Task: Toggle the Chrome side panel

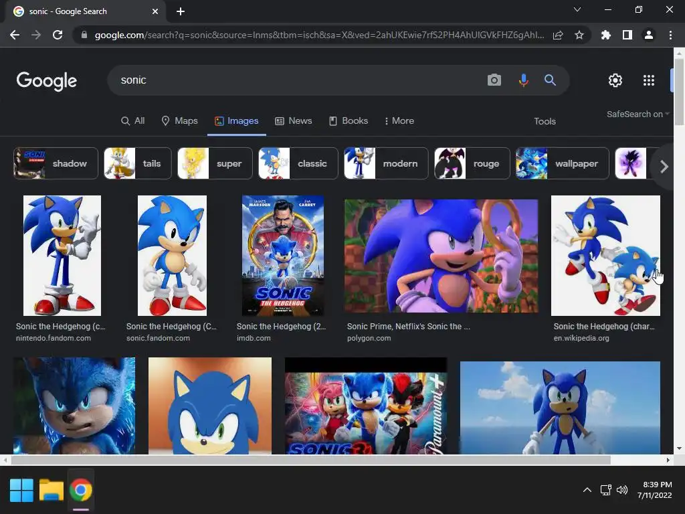Action: coord(627,35)
